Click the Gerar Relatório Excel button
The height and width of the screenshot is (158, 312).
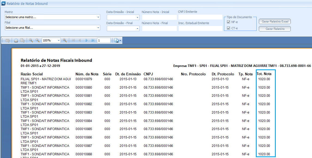click(x=275, y=21)
